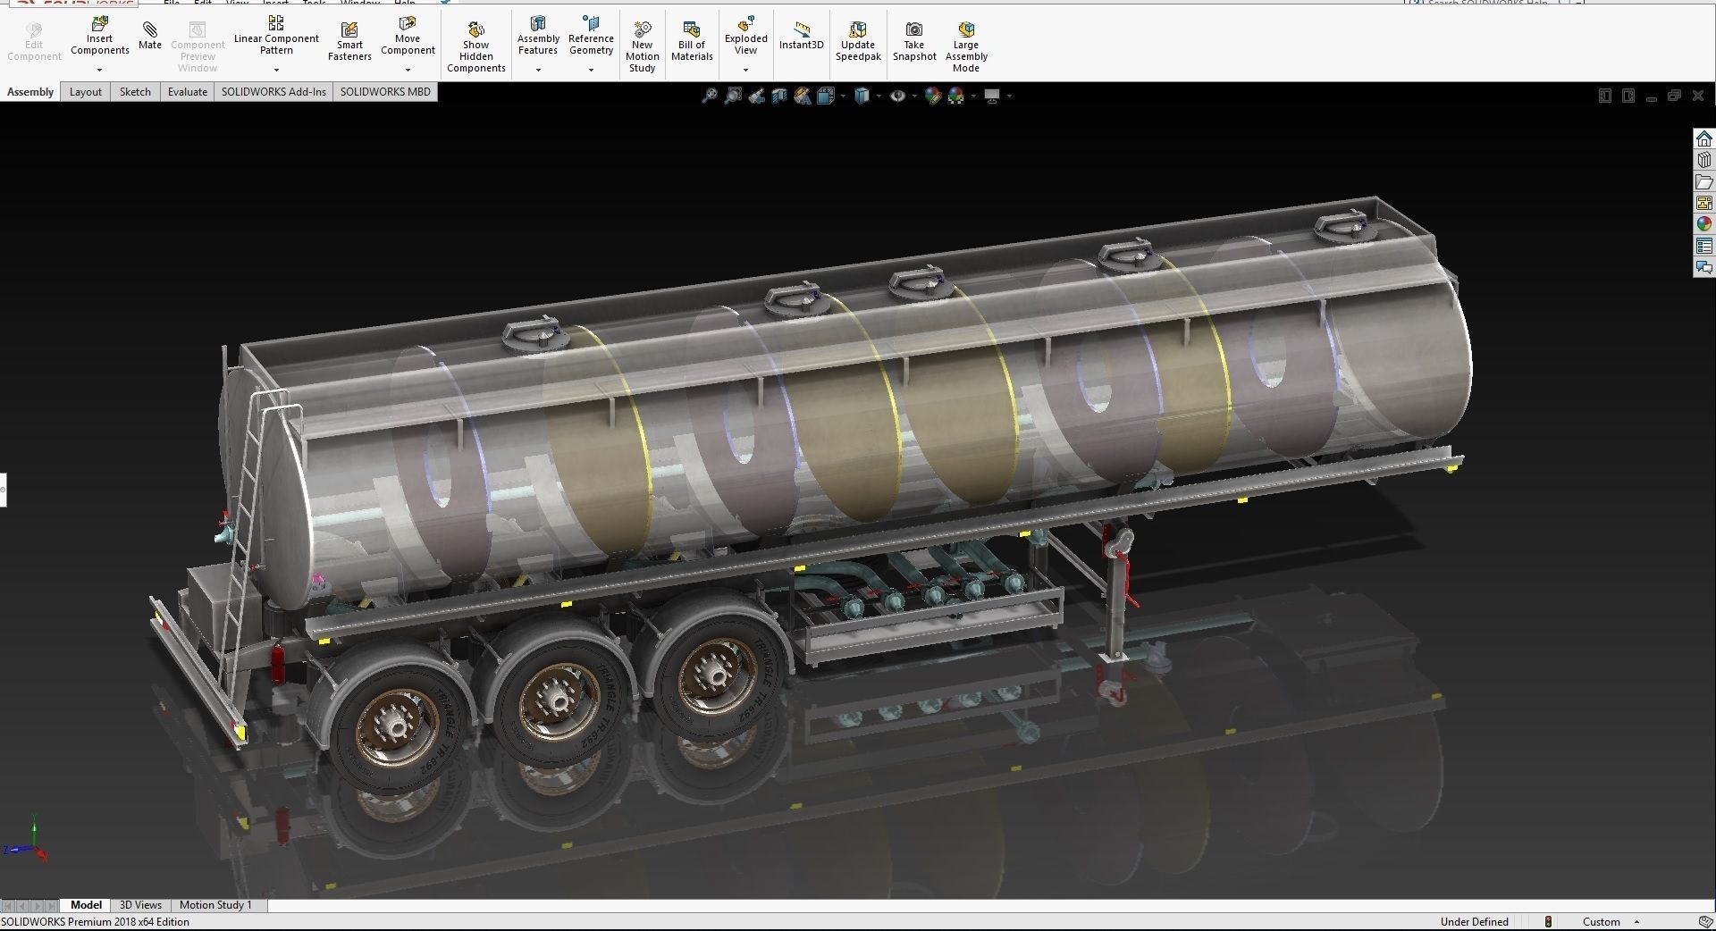Open SOLIDWORKS Resources home pane
This screenshot has height=931, width=1716.
1704,138
